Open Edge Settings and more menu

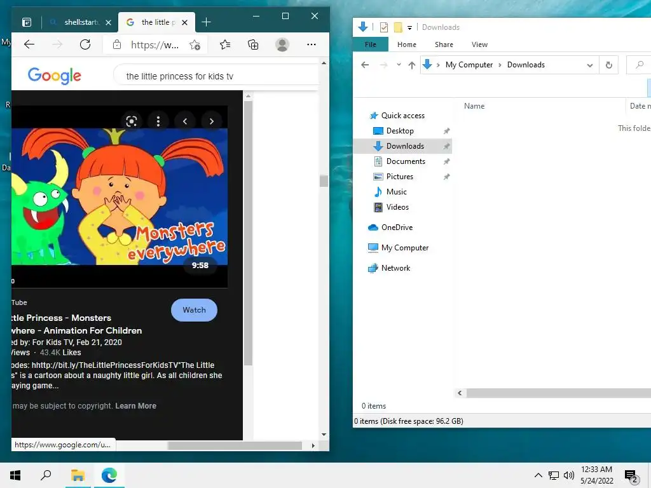(312, 44)
